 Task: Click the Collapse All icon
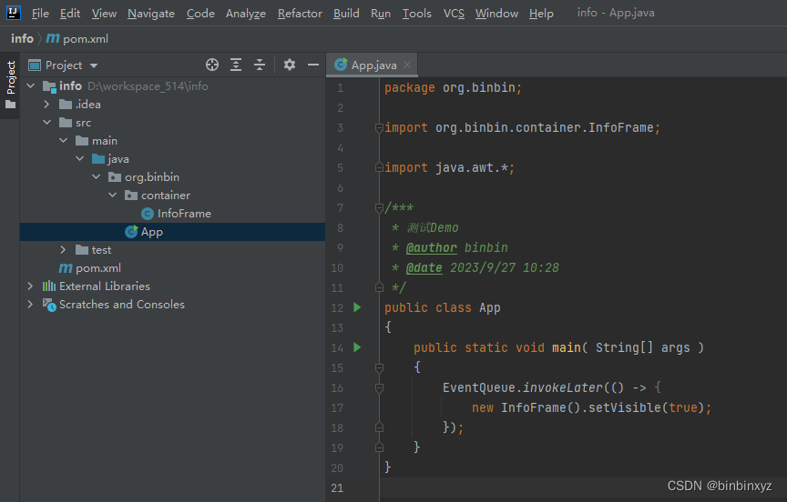tap(260, 65)
